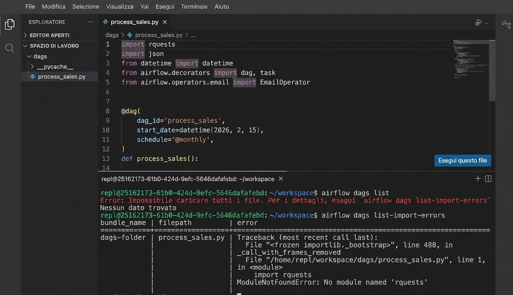Click the process_sales.py breadcrumb segment
The height and width of the screenshot is (295, 513).
(x=159, y=35)
